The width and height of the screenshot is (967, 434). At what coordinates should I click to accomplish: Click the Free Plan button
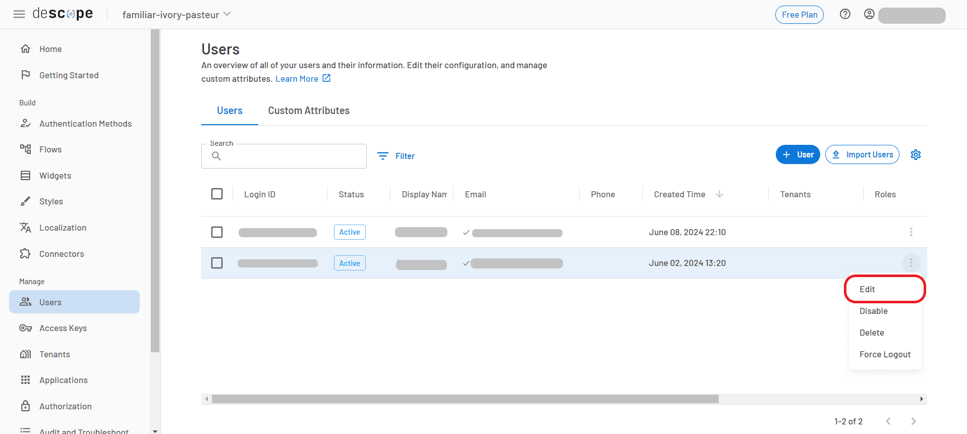click(800, 15)
